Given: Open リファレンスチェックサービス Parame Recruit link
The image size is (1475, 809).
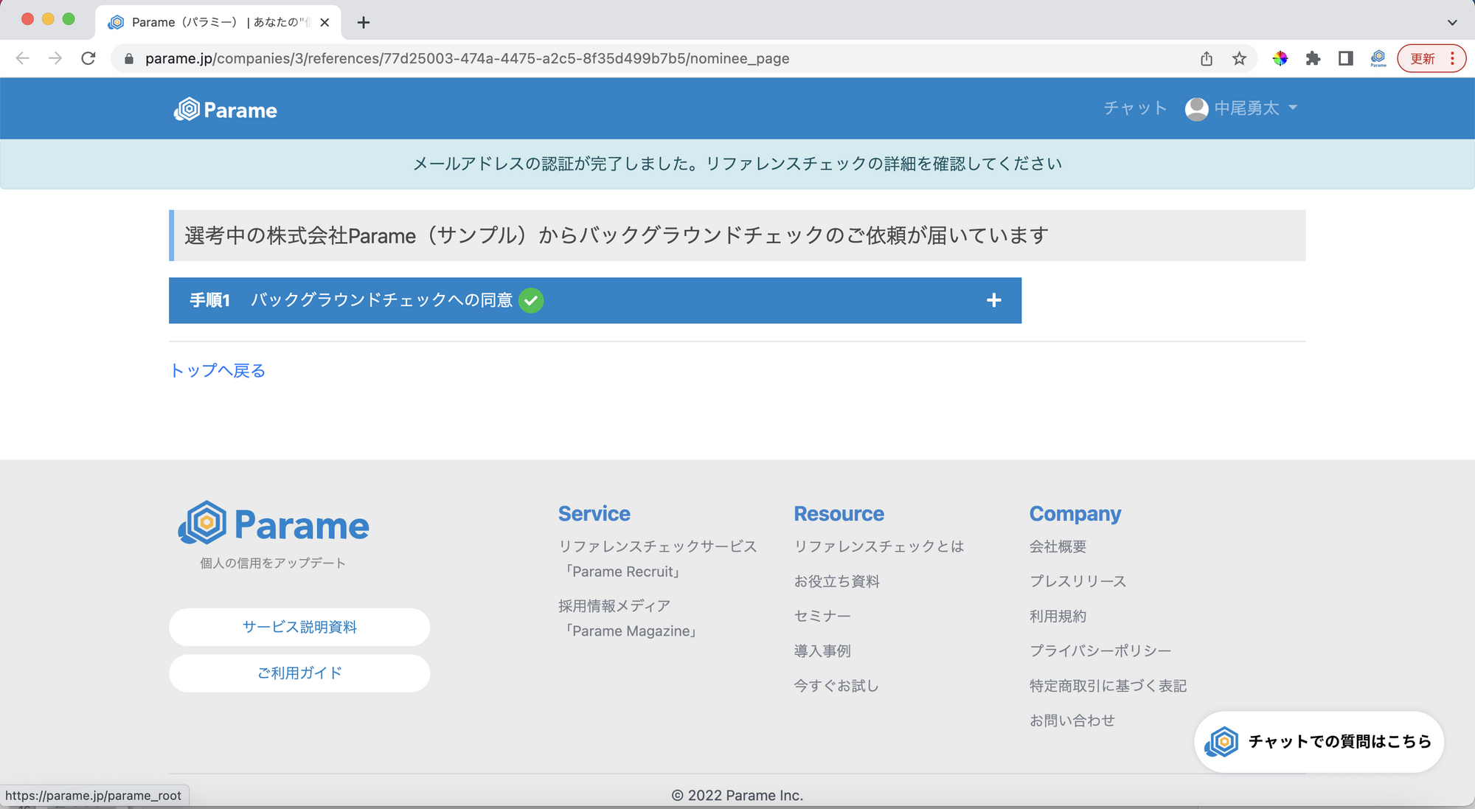Looking at the screenshot, I should [x=657, y=558].
